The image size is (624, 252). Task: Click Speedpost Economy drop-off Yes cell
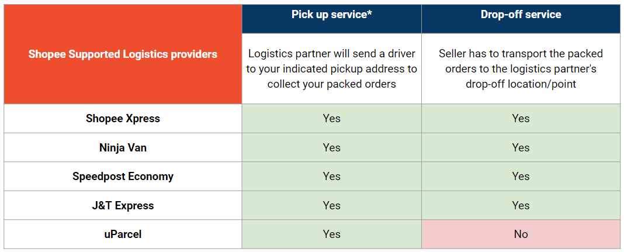coord(521,177)
